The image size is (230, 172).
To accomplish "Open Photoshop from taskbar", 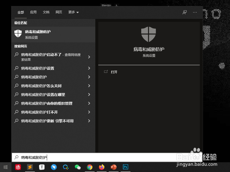I will [x=125, y=167].
